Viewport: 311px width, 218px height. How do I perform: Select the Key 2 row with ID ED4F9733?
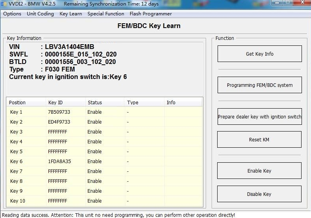[x=59, y=122]
